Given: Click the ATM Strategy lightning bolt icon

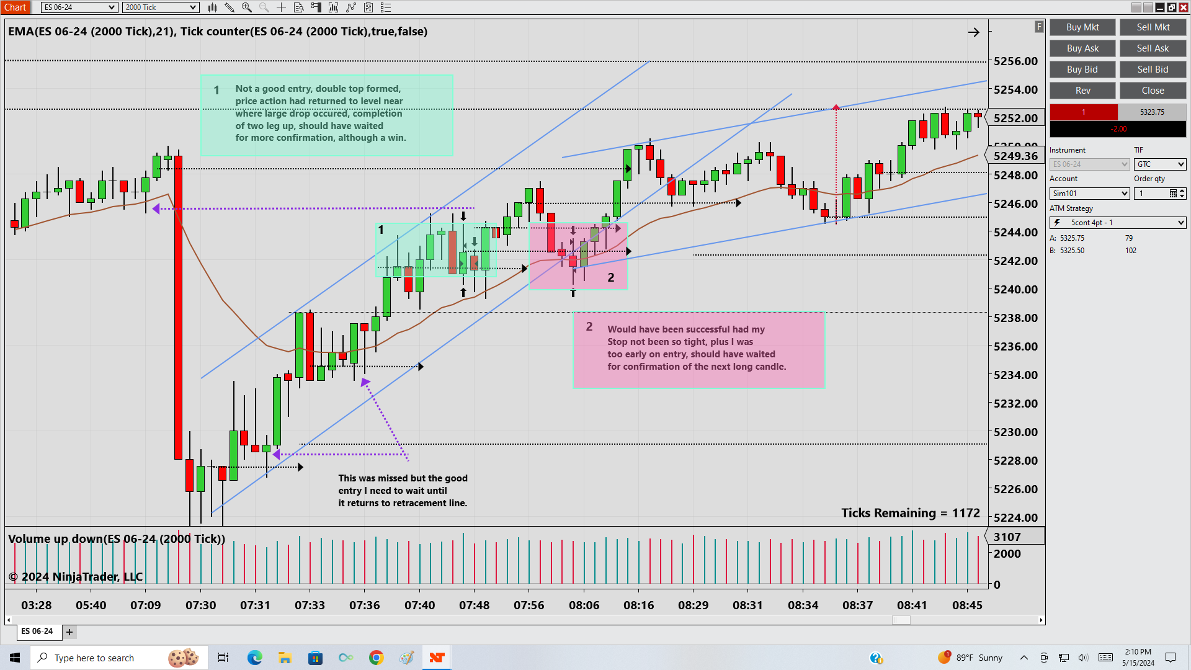Looking at the screenshot, I should coord(1057,223).
